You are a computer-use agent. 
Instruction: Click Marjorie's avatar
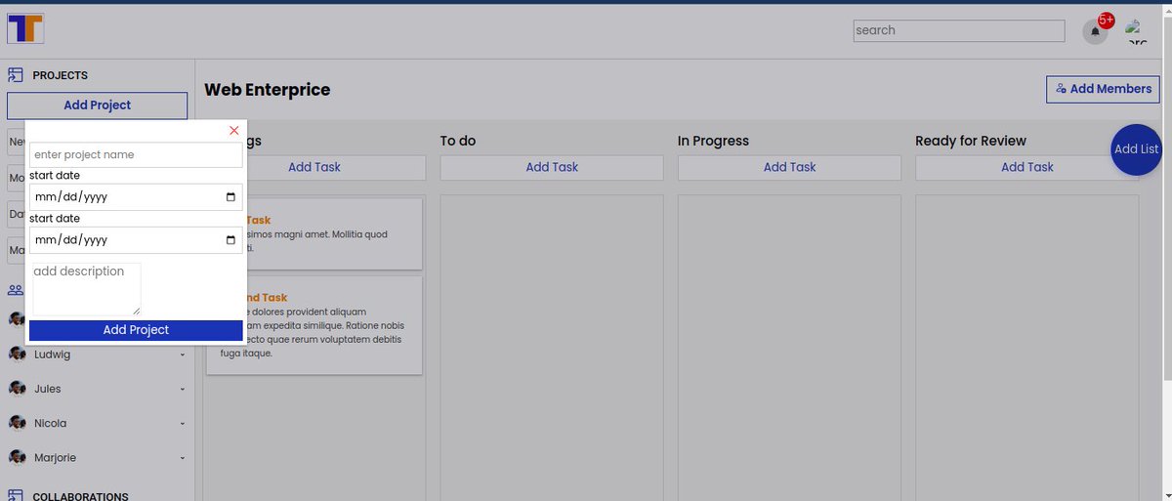18,457
